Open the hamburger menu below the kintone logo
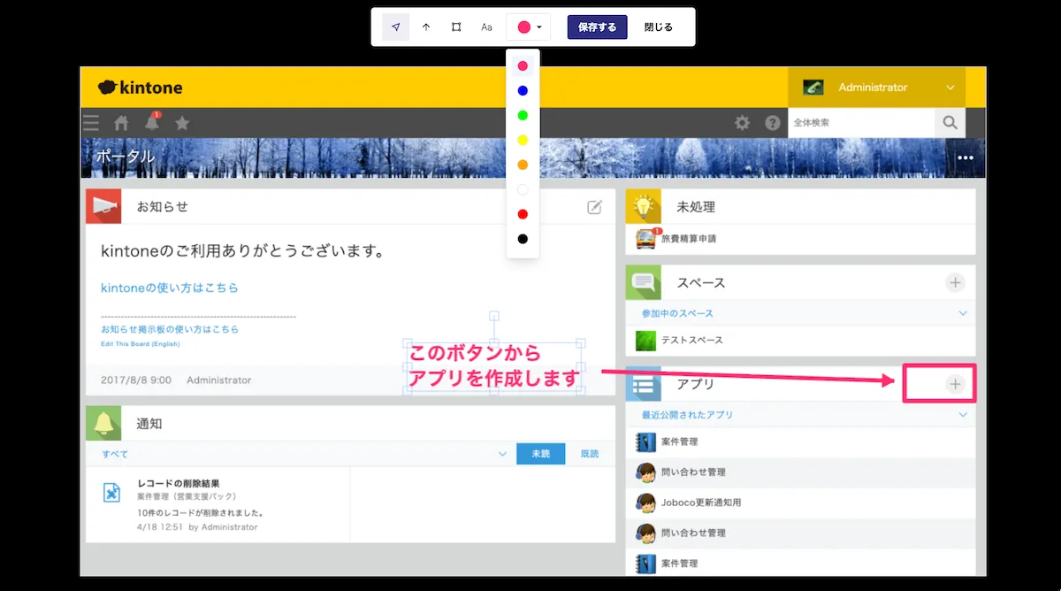 [x=91, y=123]
